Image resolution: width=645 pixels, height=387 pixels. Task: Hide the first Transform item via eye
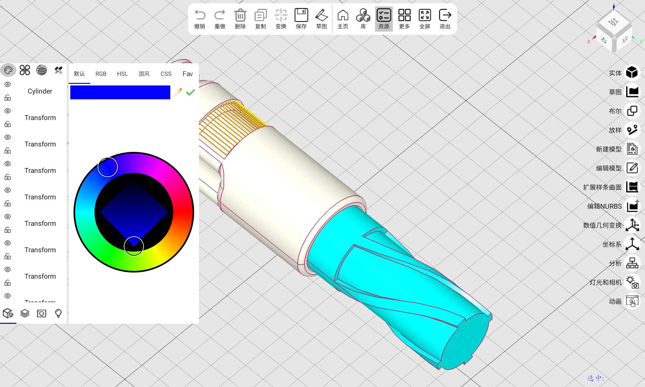(8, 111)
